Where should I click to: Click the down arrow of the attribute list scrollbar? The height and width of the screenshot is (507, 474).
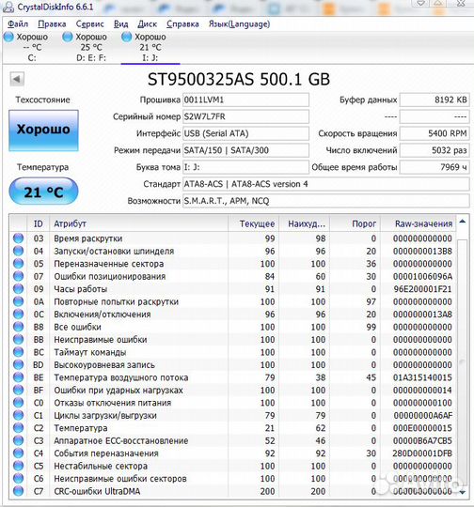point(463,492)
